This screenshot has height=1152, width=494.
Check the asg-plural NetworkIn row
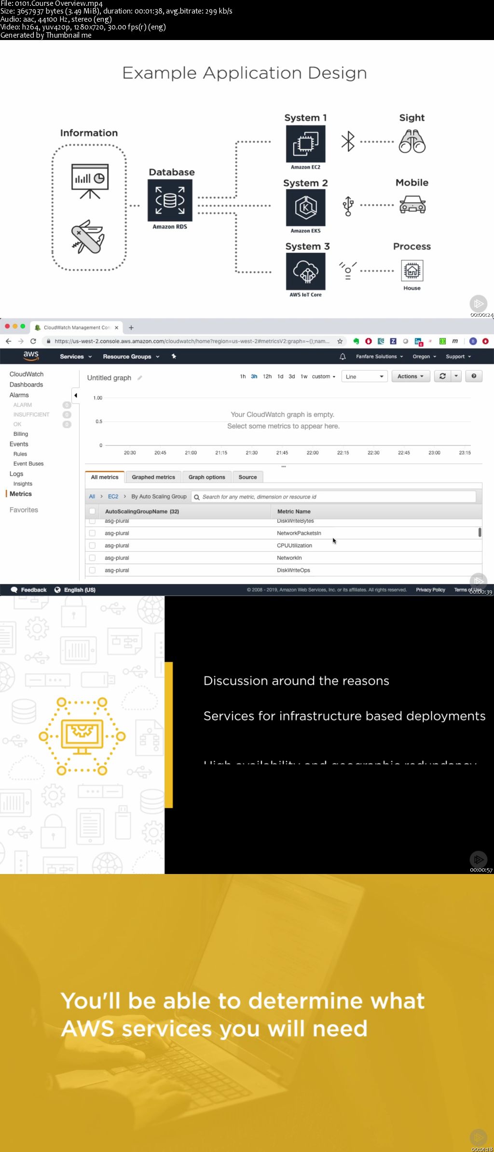[92, 558]
